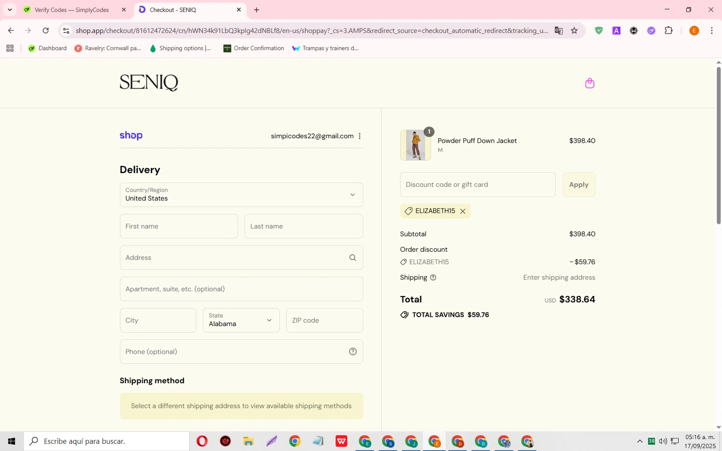Focus the Last name field
722x451 pixels.
point(304,226)
